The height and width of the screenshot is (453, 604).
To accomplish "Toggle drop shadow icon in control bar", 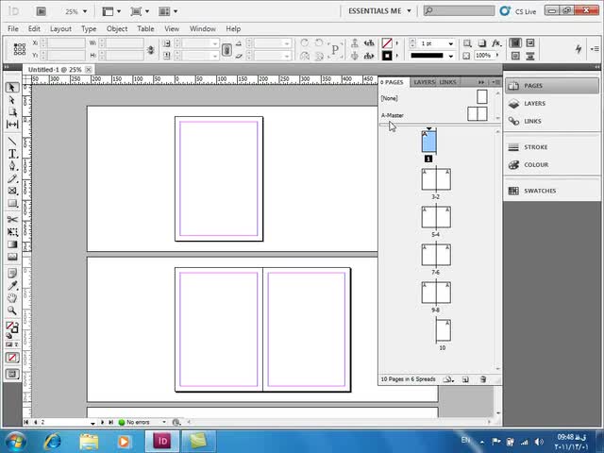I will (x=482, y=43).
